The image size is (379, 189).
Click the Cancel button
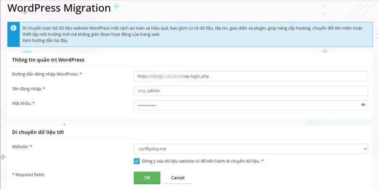(x=178, y=178)
